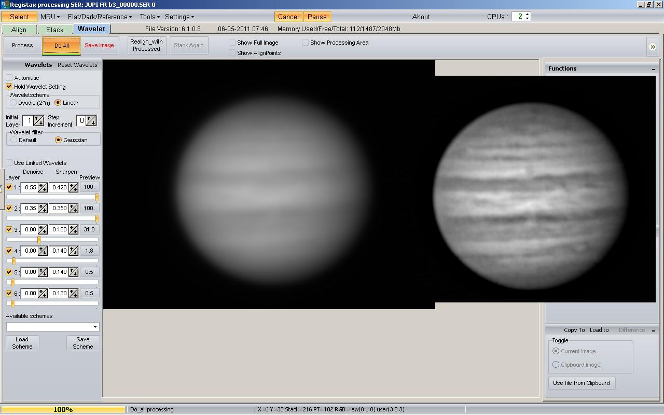Screen dimensions: 664x415
Task: Collapse the Copy To / Load to panel
Action: click(654, 330)
